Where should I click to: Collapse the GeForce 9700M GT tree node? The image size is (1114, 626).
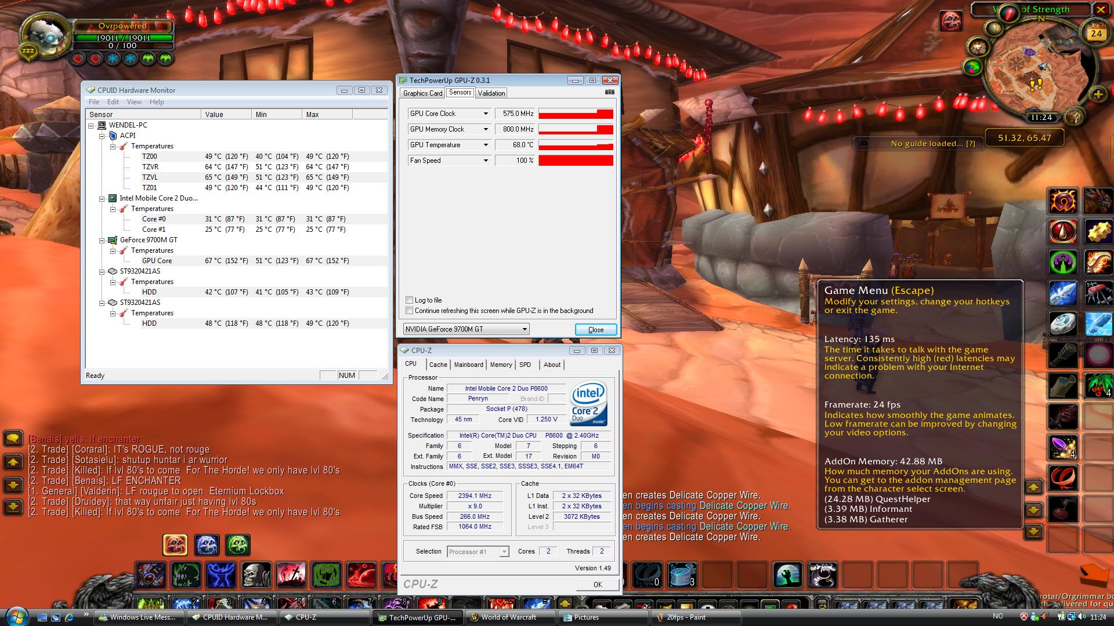(x=102, y=240)
